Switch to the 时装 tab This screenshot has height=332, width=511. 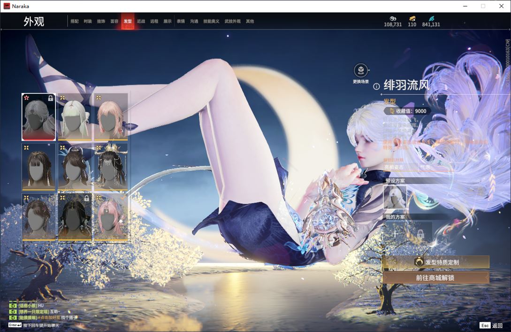pos(88,21)
